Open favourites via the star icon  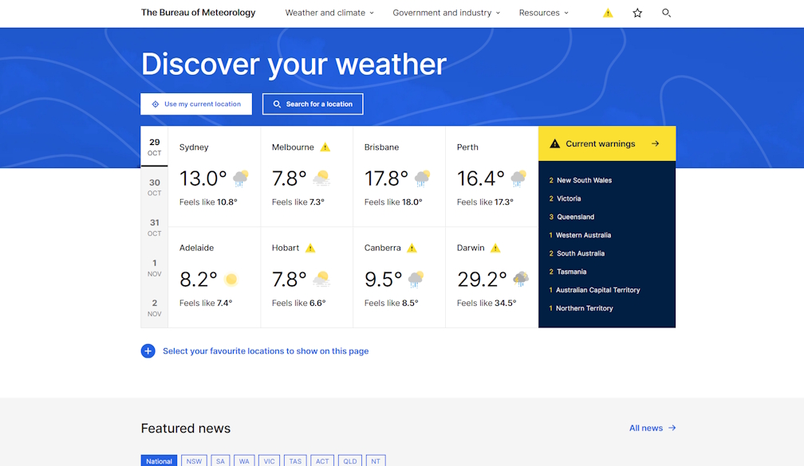tap(637, 13)
